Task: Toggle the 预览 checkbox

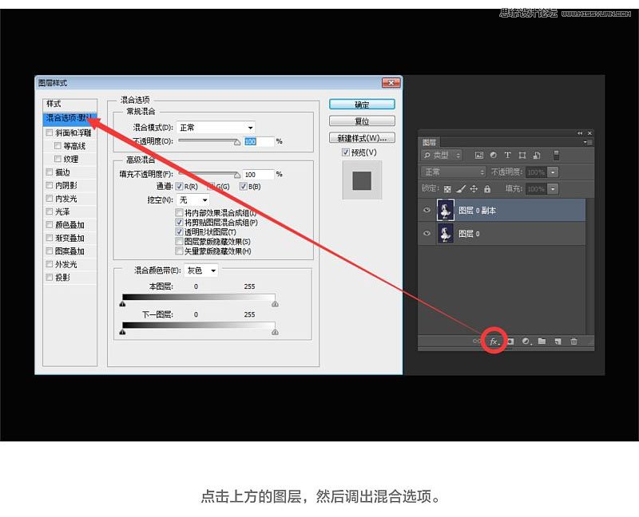Action: [346, 152]
